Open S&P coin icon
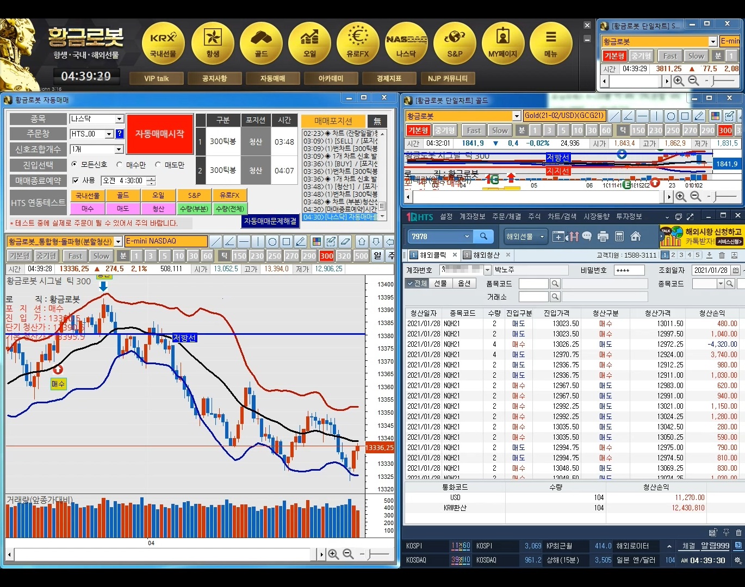Viewport: 745px width, 587px height. (455, 43)
